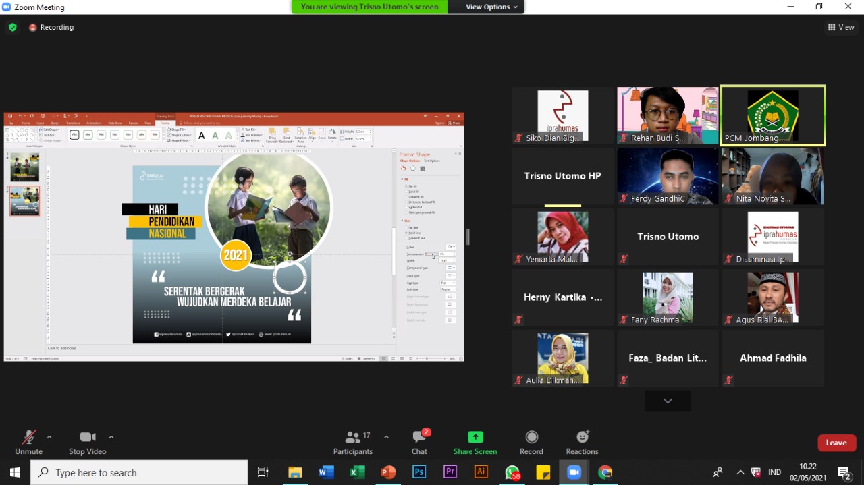The width and height of the screenshot is (864, 485).
Task: Expand the View Options dropdown
Action: point(491,7)
